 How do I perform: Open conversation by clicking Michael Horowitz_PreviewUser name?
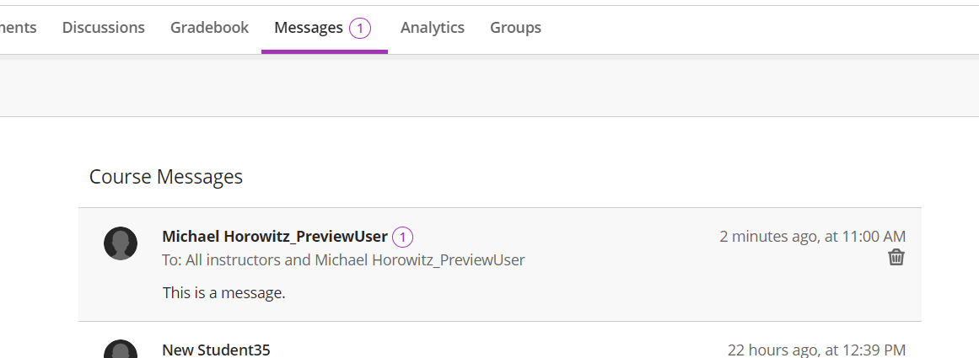click(275, 237)
